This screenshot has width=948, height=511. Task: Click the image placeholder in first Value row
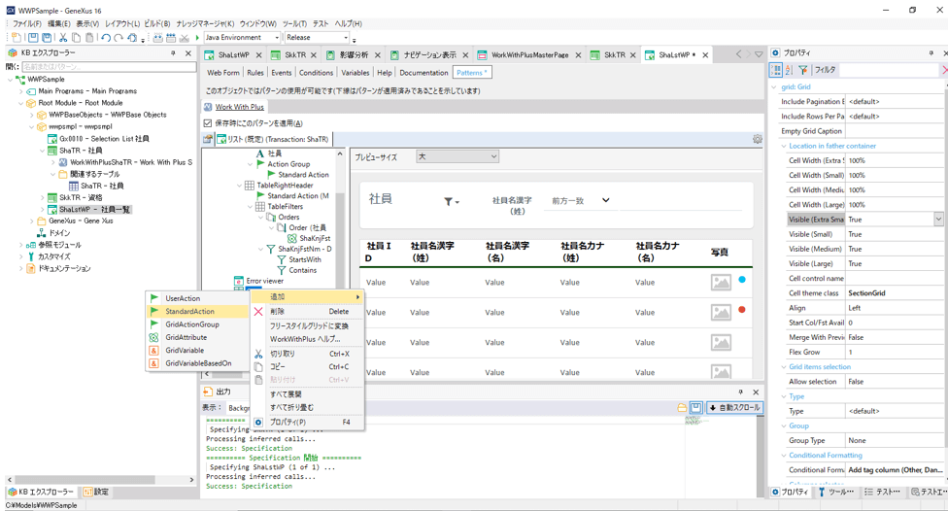[x=721, y=282]
